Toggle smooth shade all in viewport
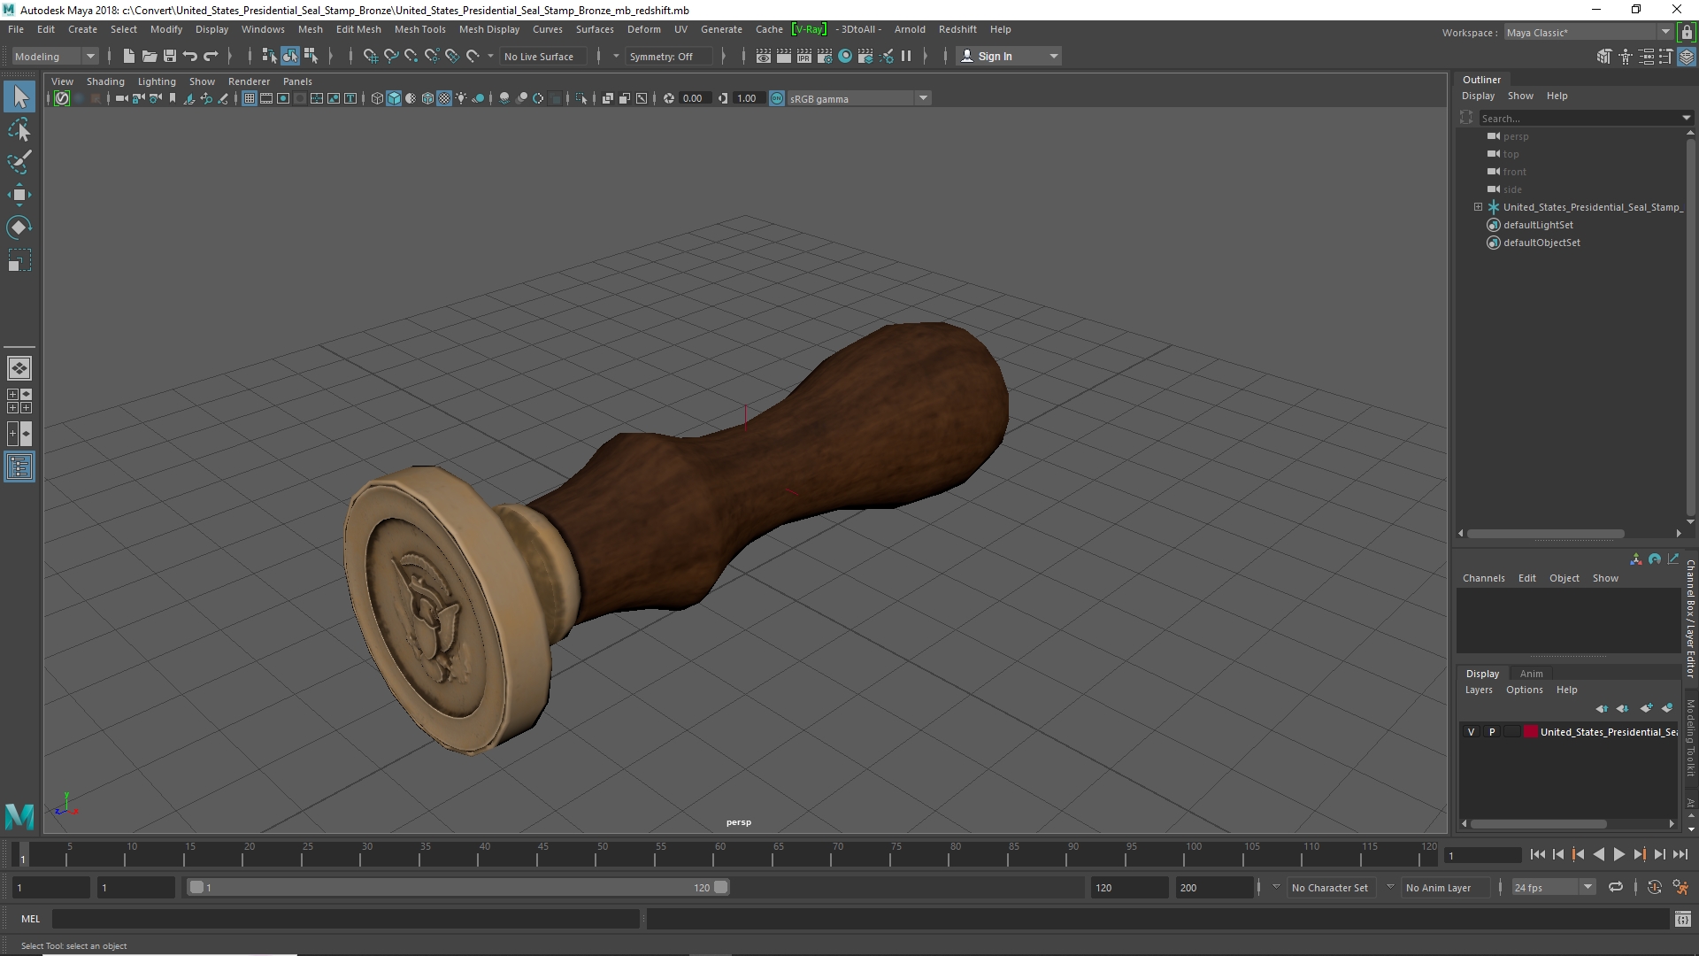This screenshot has height=956, width=1699. pyautogui.click(x=394, y=98)
